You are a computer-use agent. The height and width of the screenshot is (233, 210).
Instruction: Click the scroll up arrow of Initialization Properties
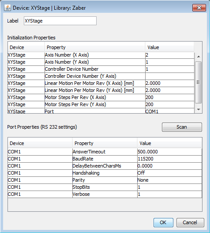click(x=199, y=57)
